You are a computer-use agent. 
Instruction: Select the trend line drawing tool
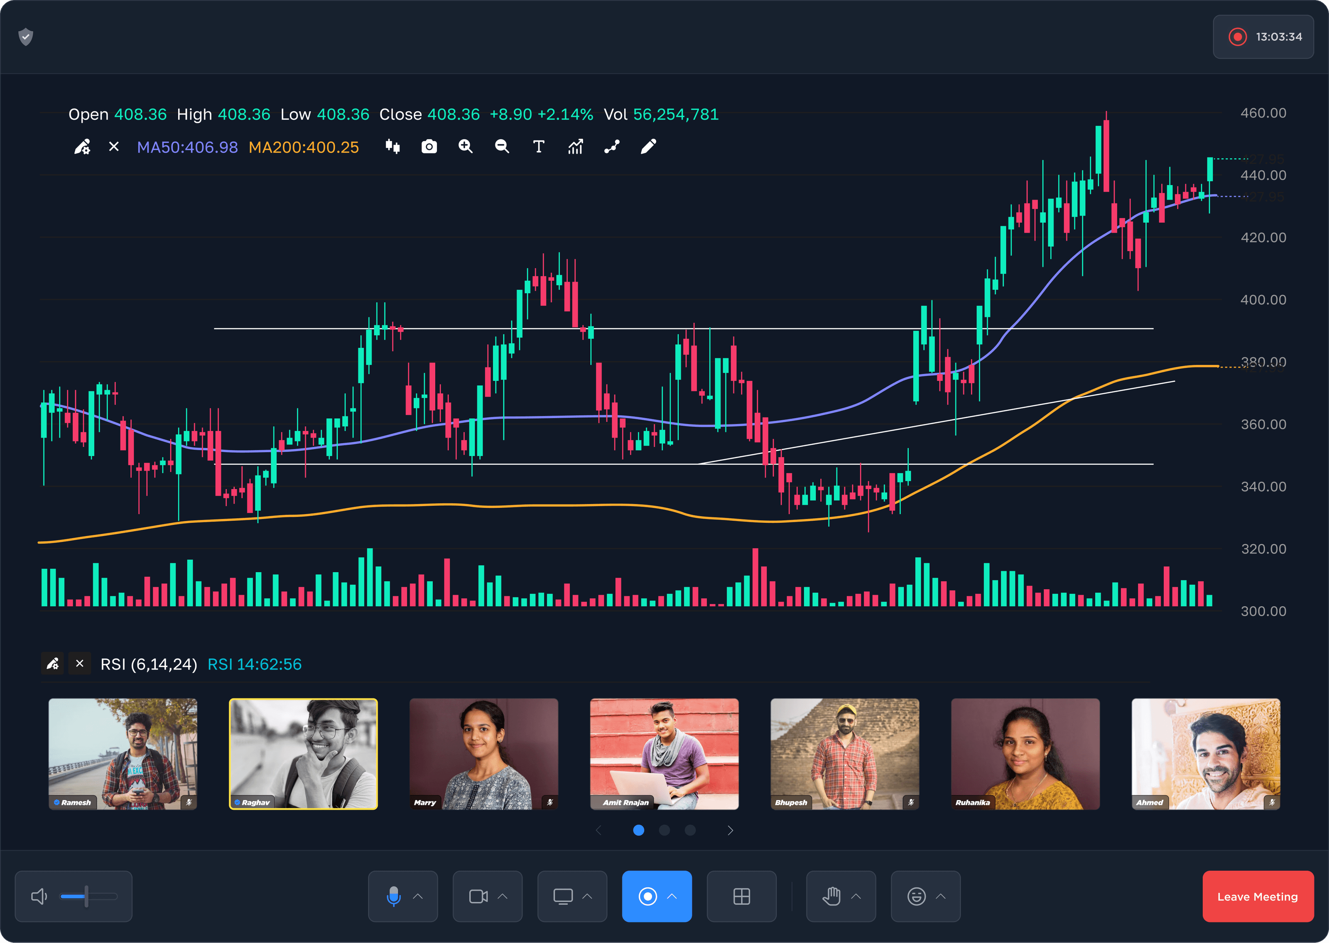click(x=611, y=146)
